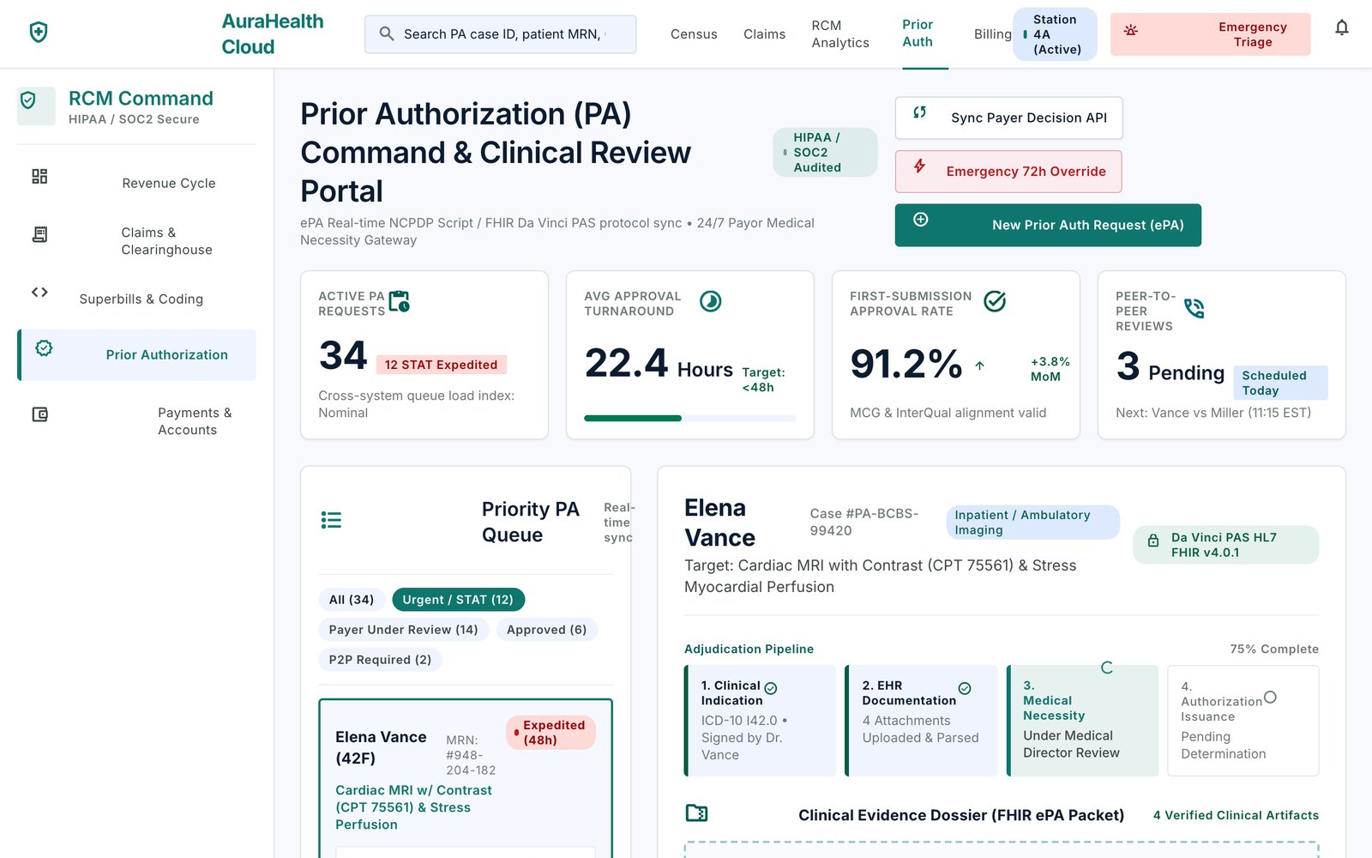
Task: Filter by Payer Under Review (14)
Action: coord(403,630)
